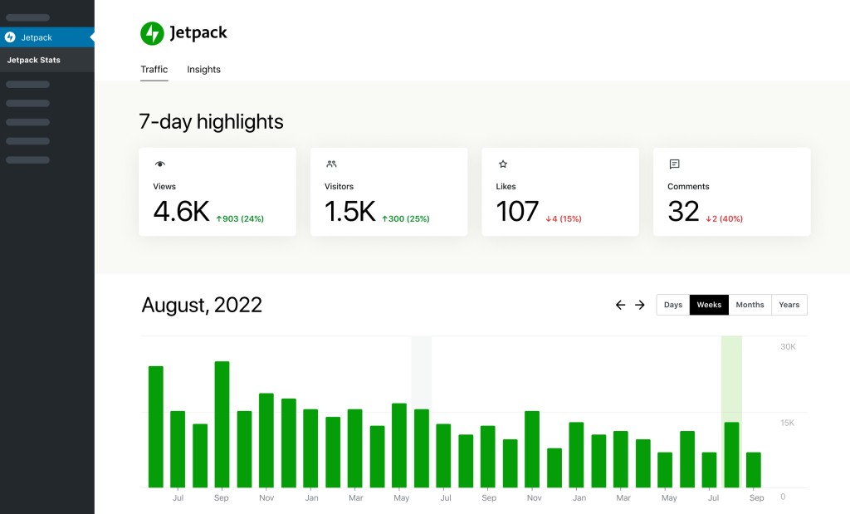Click the Jetpack wordmark in the header
Image resolution: width=850 pixels, height=514 pixels.
[x=198, y=33]
